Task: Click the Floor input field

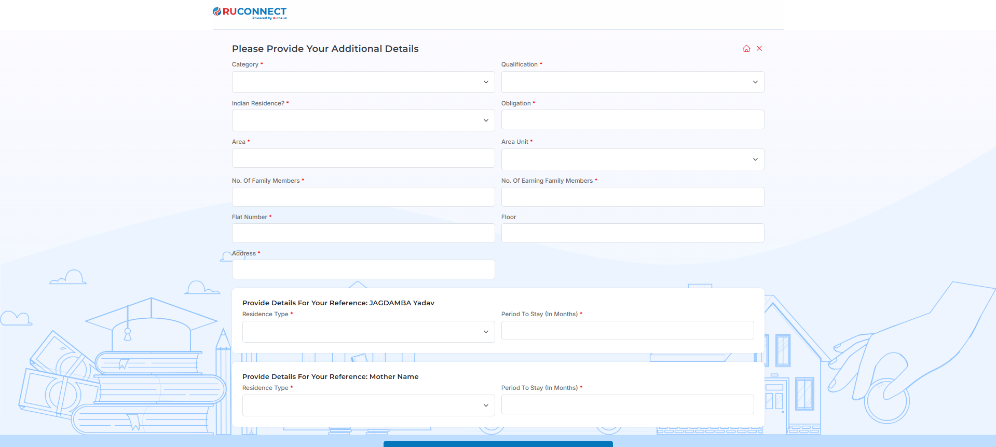Action: point(632,233)
